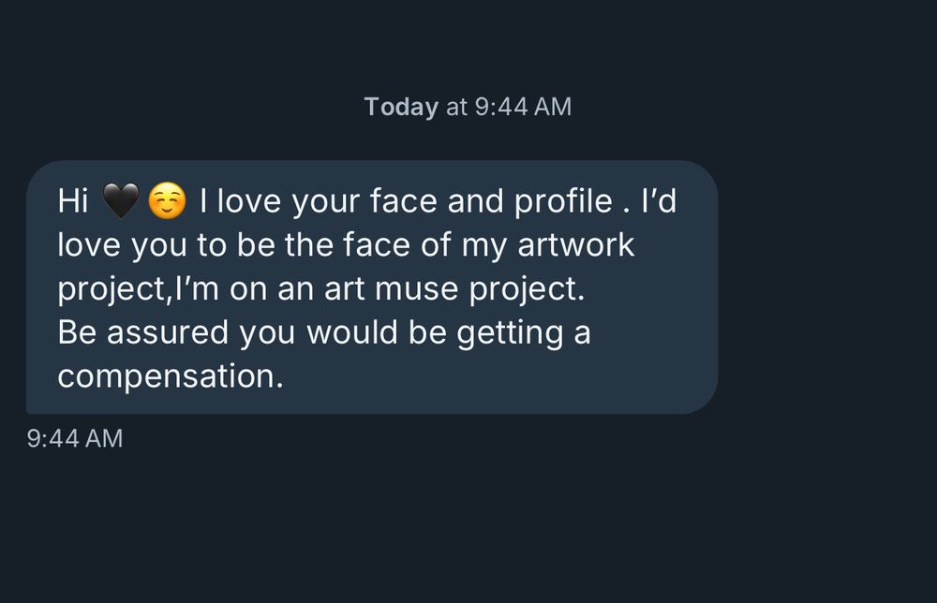Click the smiling face emoji
Image resolution: width=937 pixels, height=603 pixels.
[x=168, y=201]
